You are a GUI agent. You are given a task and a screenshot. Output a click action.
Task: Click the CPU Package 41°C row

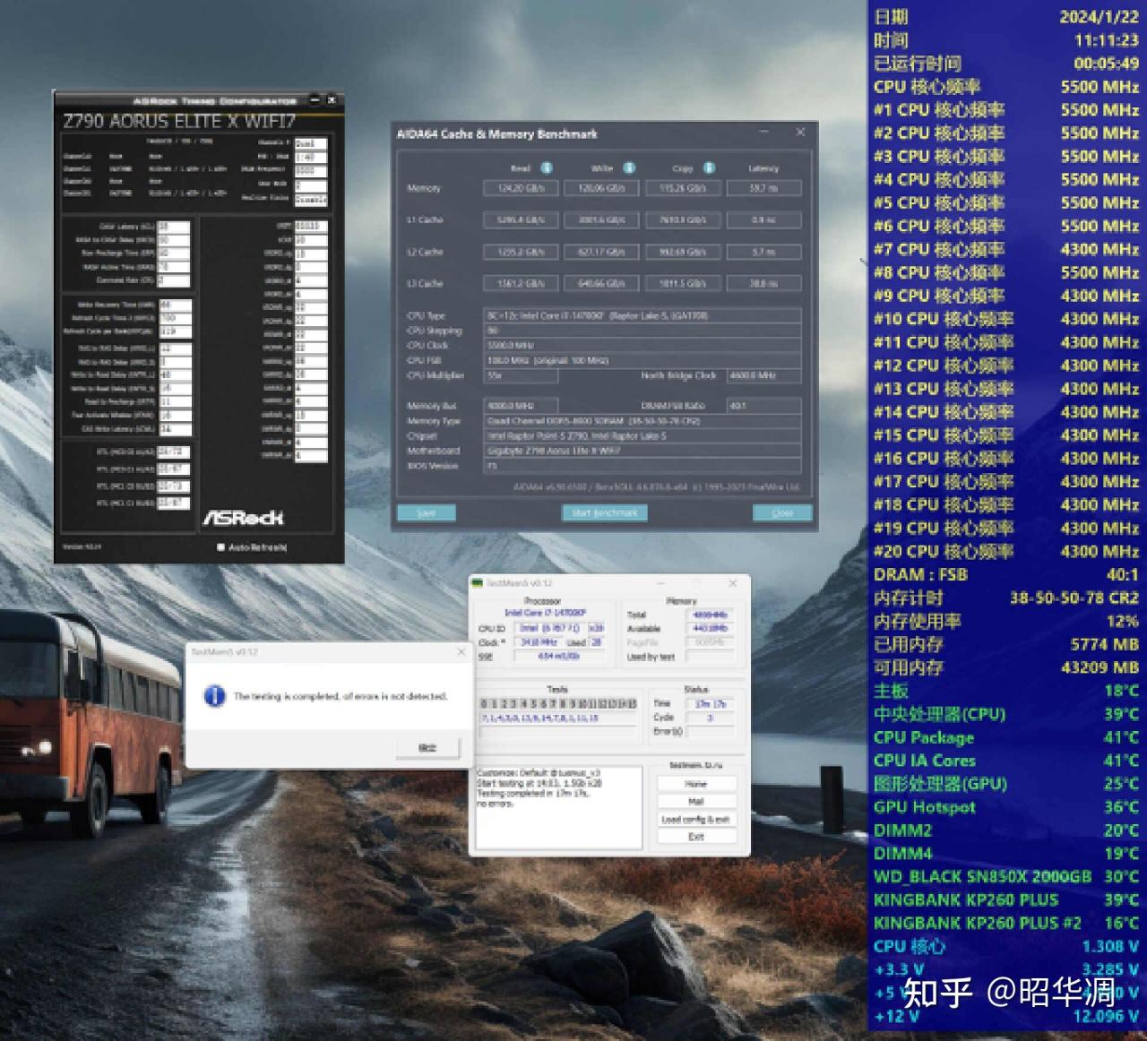tap(1006, 737)
